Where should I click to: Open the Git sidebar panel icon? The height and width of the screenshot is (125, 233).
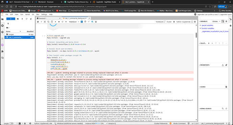pos(2,32)
